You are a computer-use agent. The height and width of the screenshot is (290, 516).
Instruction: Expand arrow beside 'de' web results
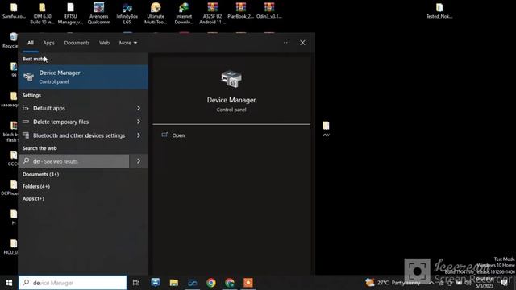(x=139, y=161)
